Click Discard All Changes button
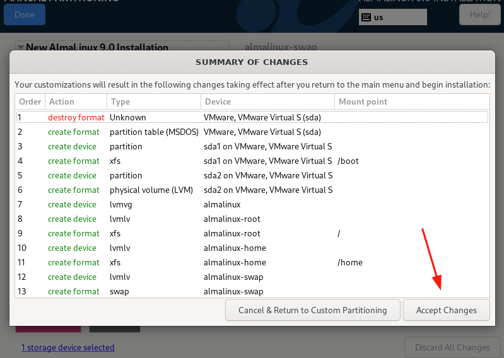The width and height of the screenshot is (504, 358). tap(452, 347)
